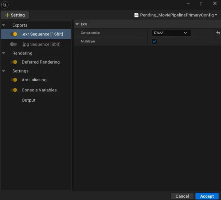
Task: Collapse the Exports section
Action: coord(4,25)
